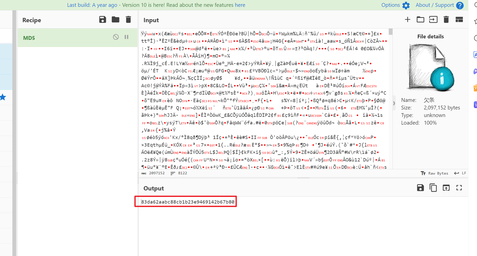Reset the pane layout
Image resolution: width=477 pixels, height=256 pixels.
(459, 20)
